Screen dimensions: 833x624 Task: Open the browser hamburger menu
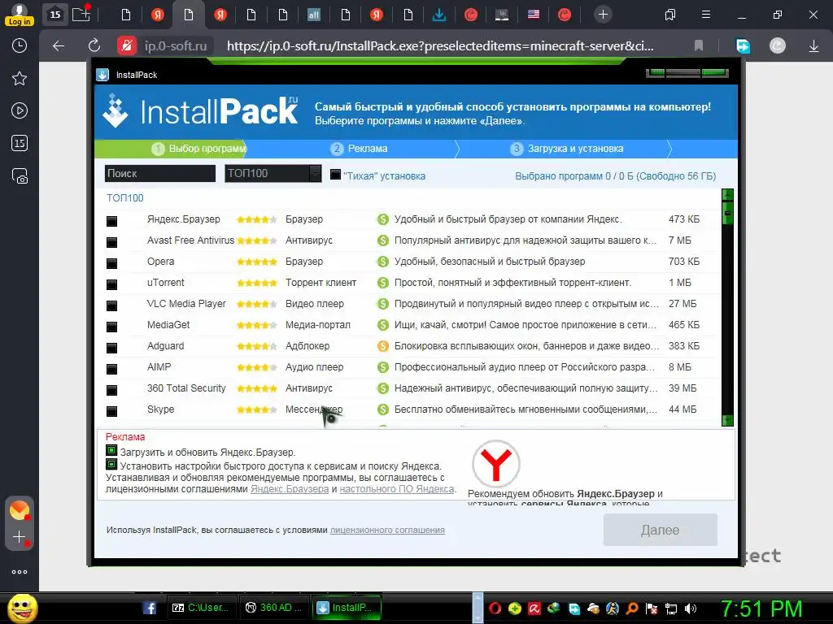pyautogui.click(x=705, y=15)
